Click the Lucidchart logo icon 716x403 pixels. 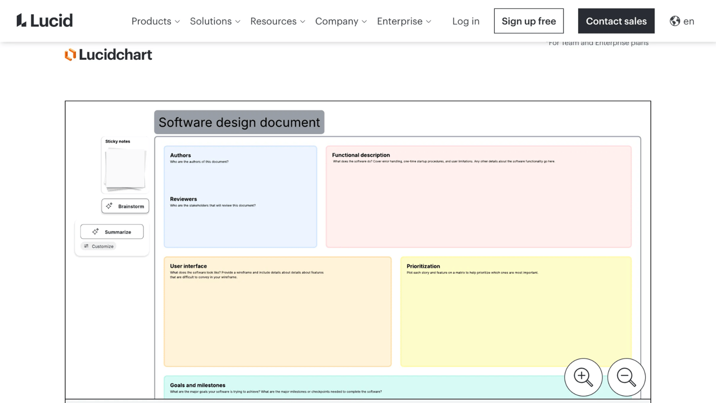[70, 55]
